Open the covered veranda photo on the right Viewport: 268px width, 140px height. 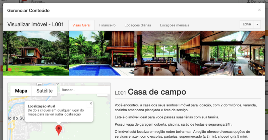[232, 53]
